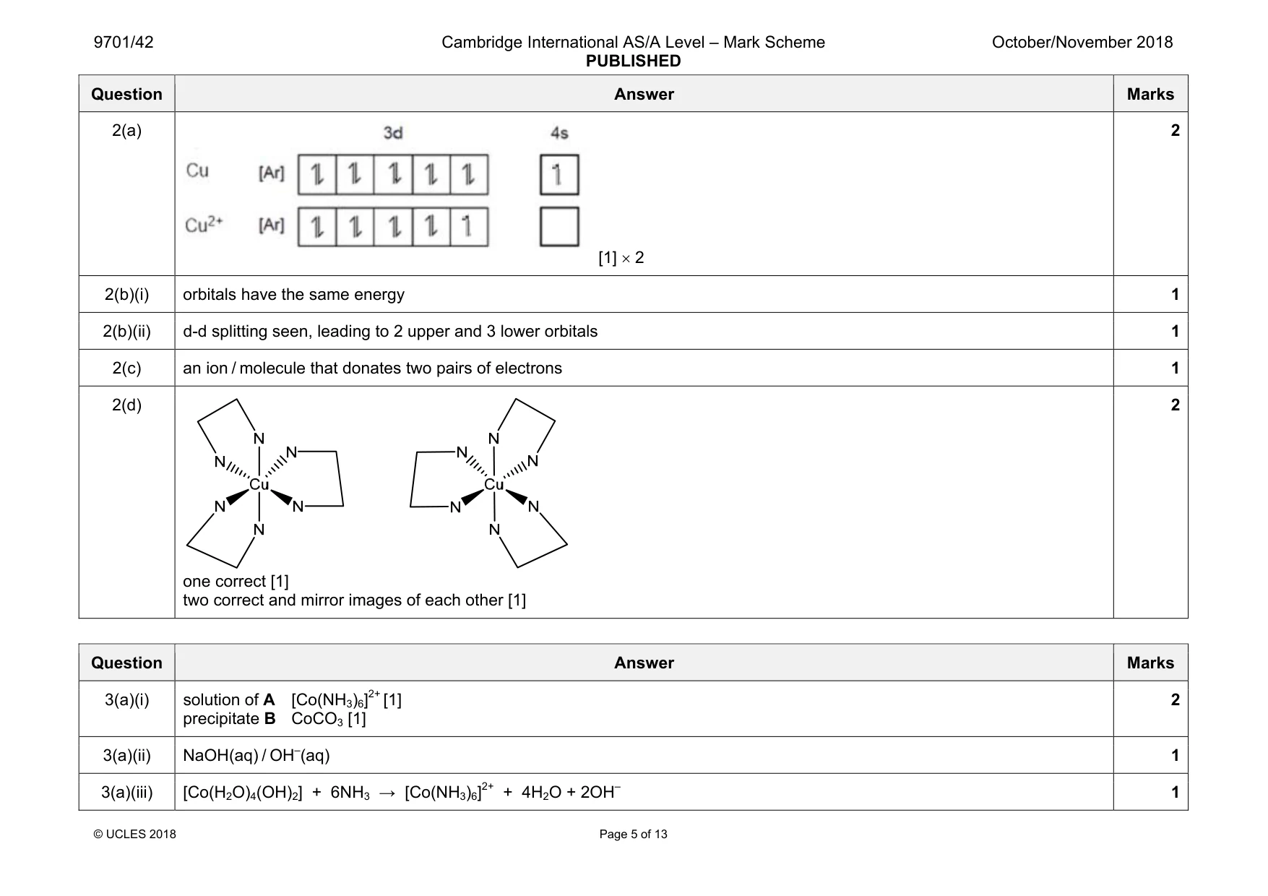The height and width of the screenshot is (896, 1268).
Task: Click answer 'orbitals have the same energy'
Action: coord(293,295)
